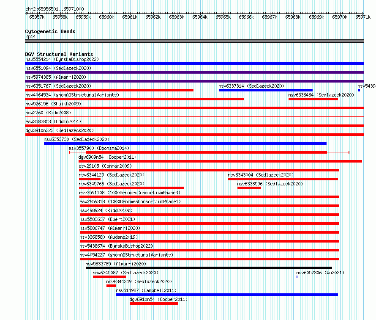Viewport: 376px width, 320px height.
Task: Click the 65964k ruler position
Action: 200,17
